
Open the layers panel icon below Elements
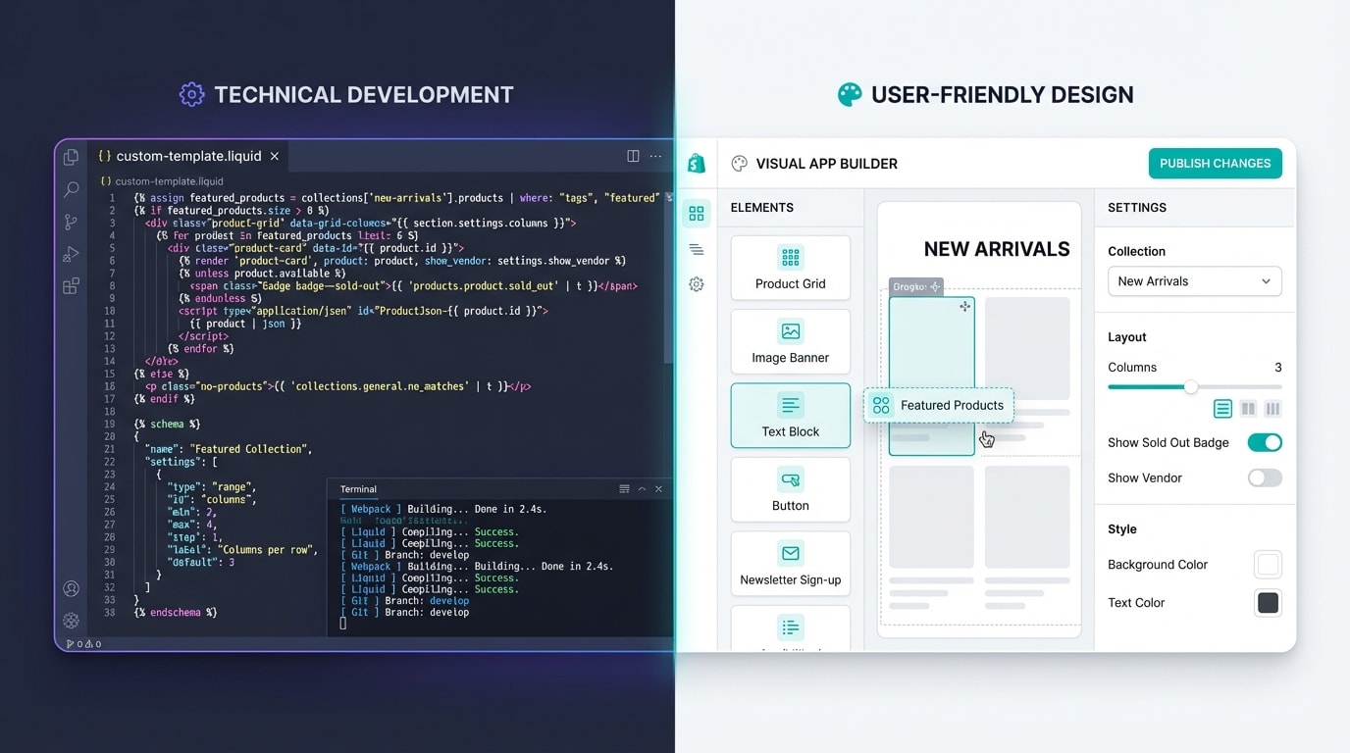[x=697, y=249]
